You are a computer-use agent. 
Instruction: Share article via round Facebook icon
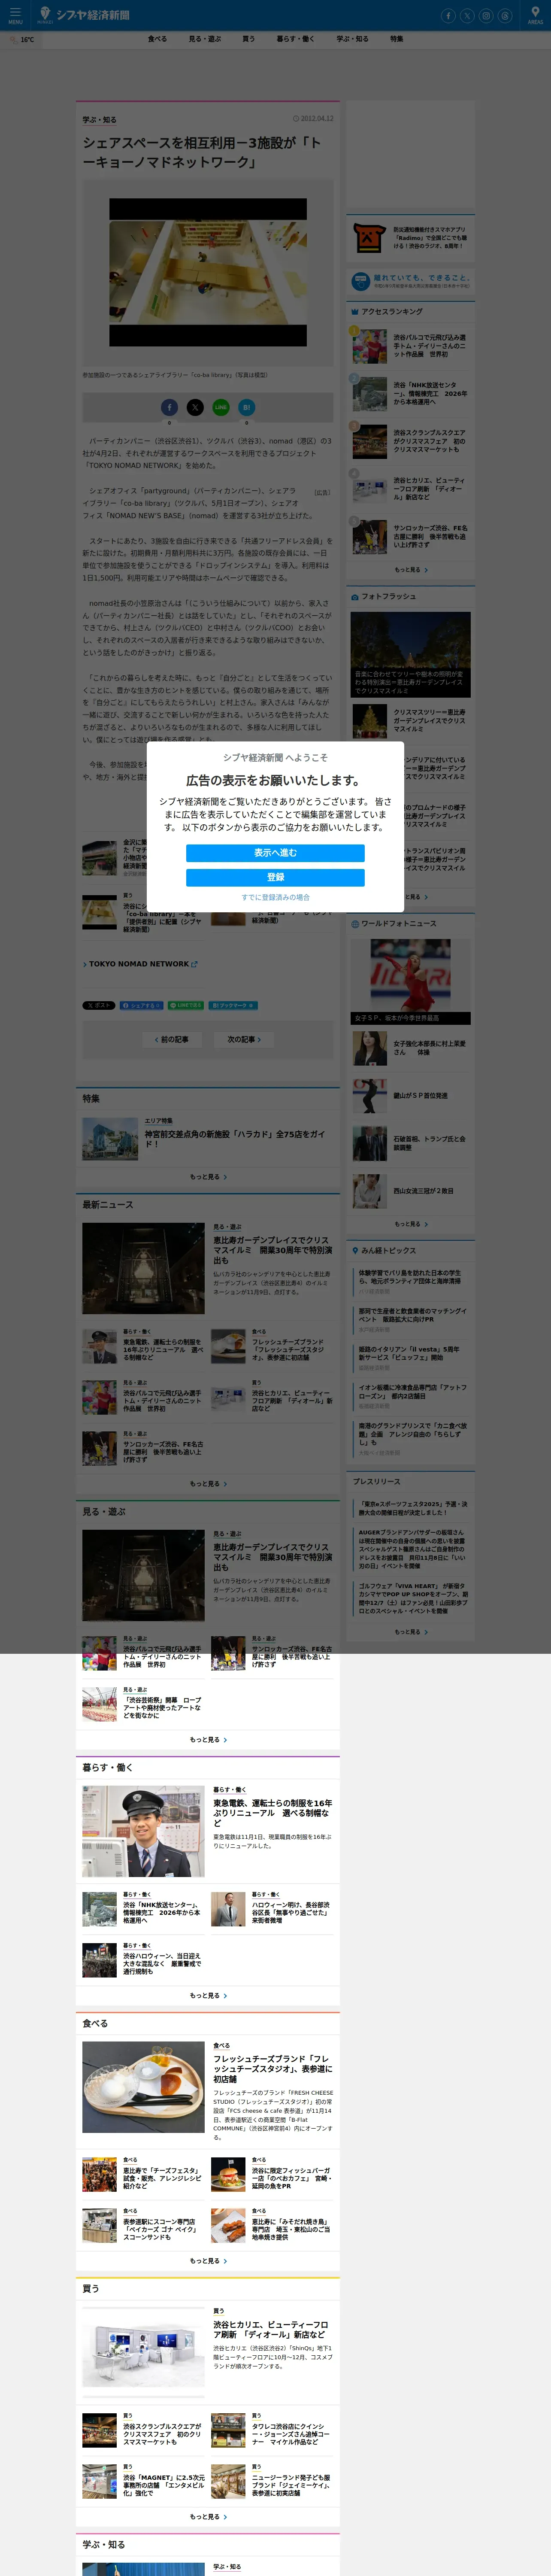click(x=170, y=407)
